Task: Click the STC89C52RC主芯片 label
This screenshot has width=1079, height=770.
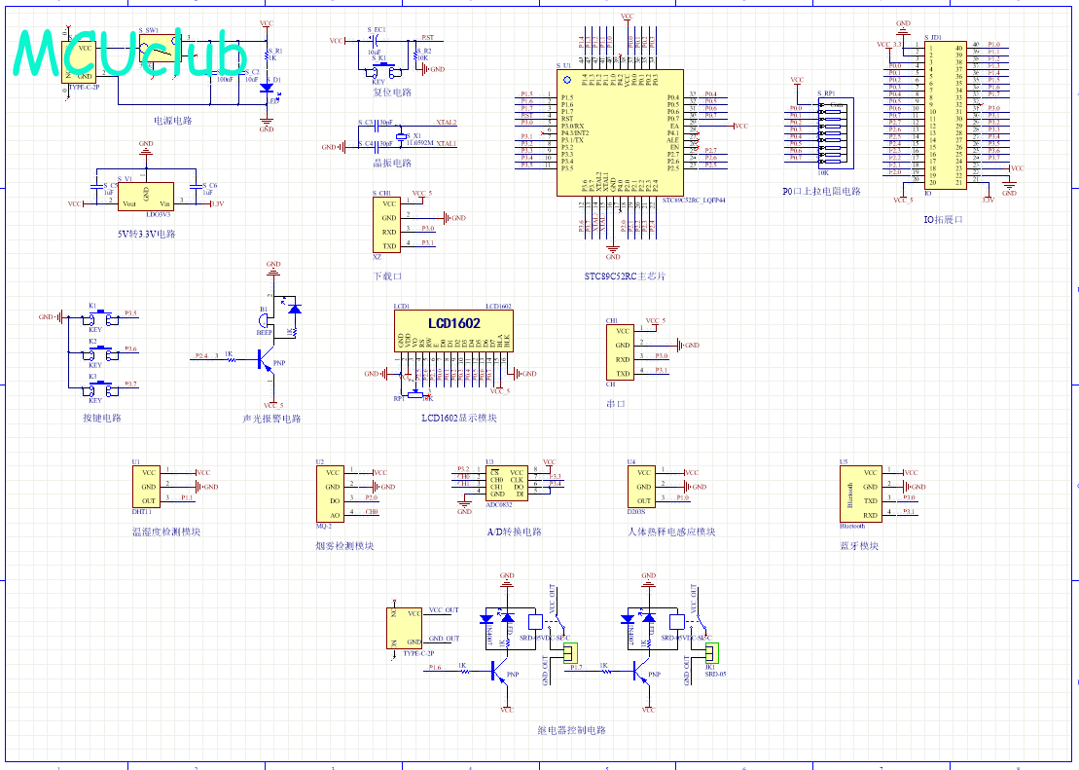Action: tap(625, 276)
